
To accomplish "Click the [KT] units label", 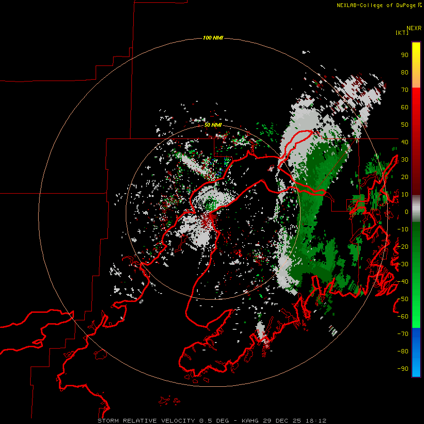I will pyautogui.click(x=402, y=33).
